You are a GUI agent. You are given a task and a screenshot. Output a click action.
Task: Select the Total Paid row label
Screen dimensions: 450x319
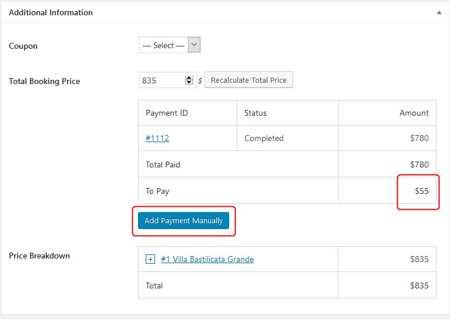163,165
